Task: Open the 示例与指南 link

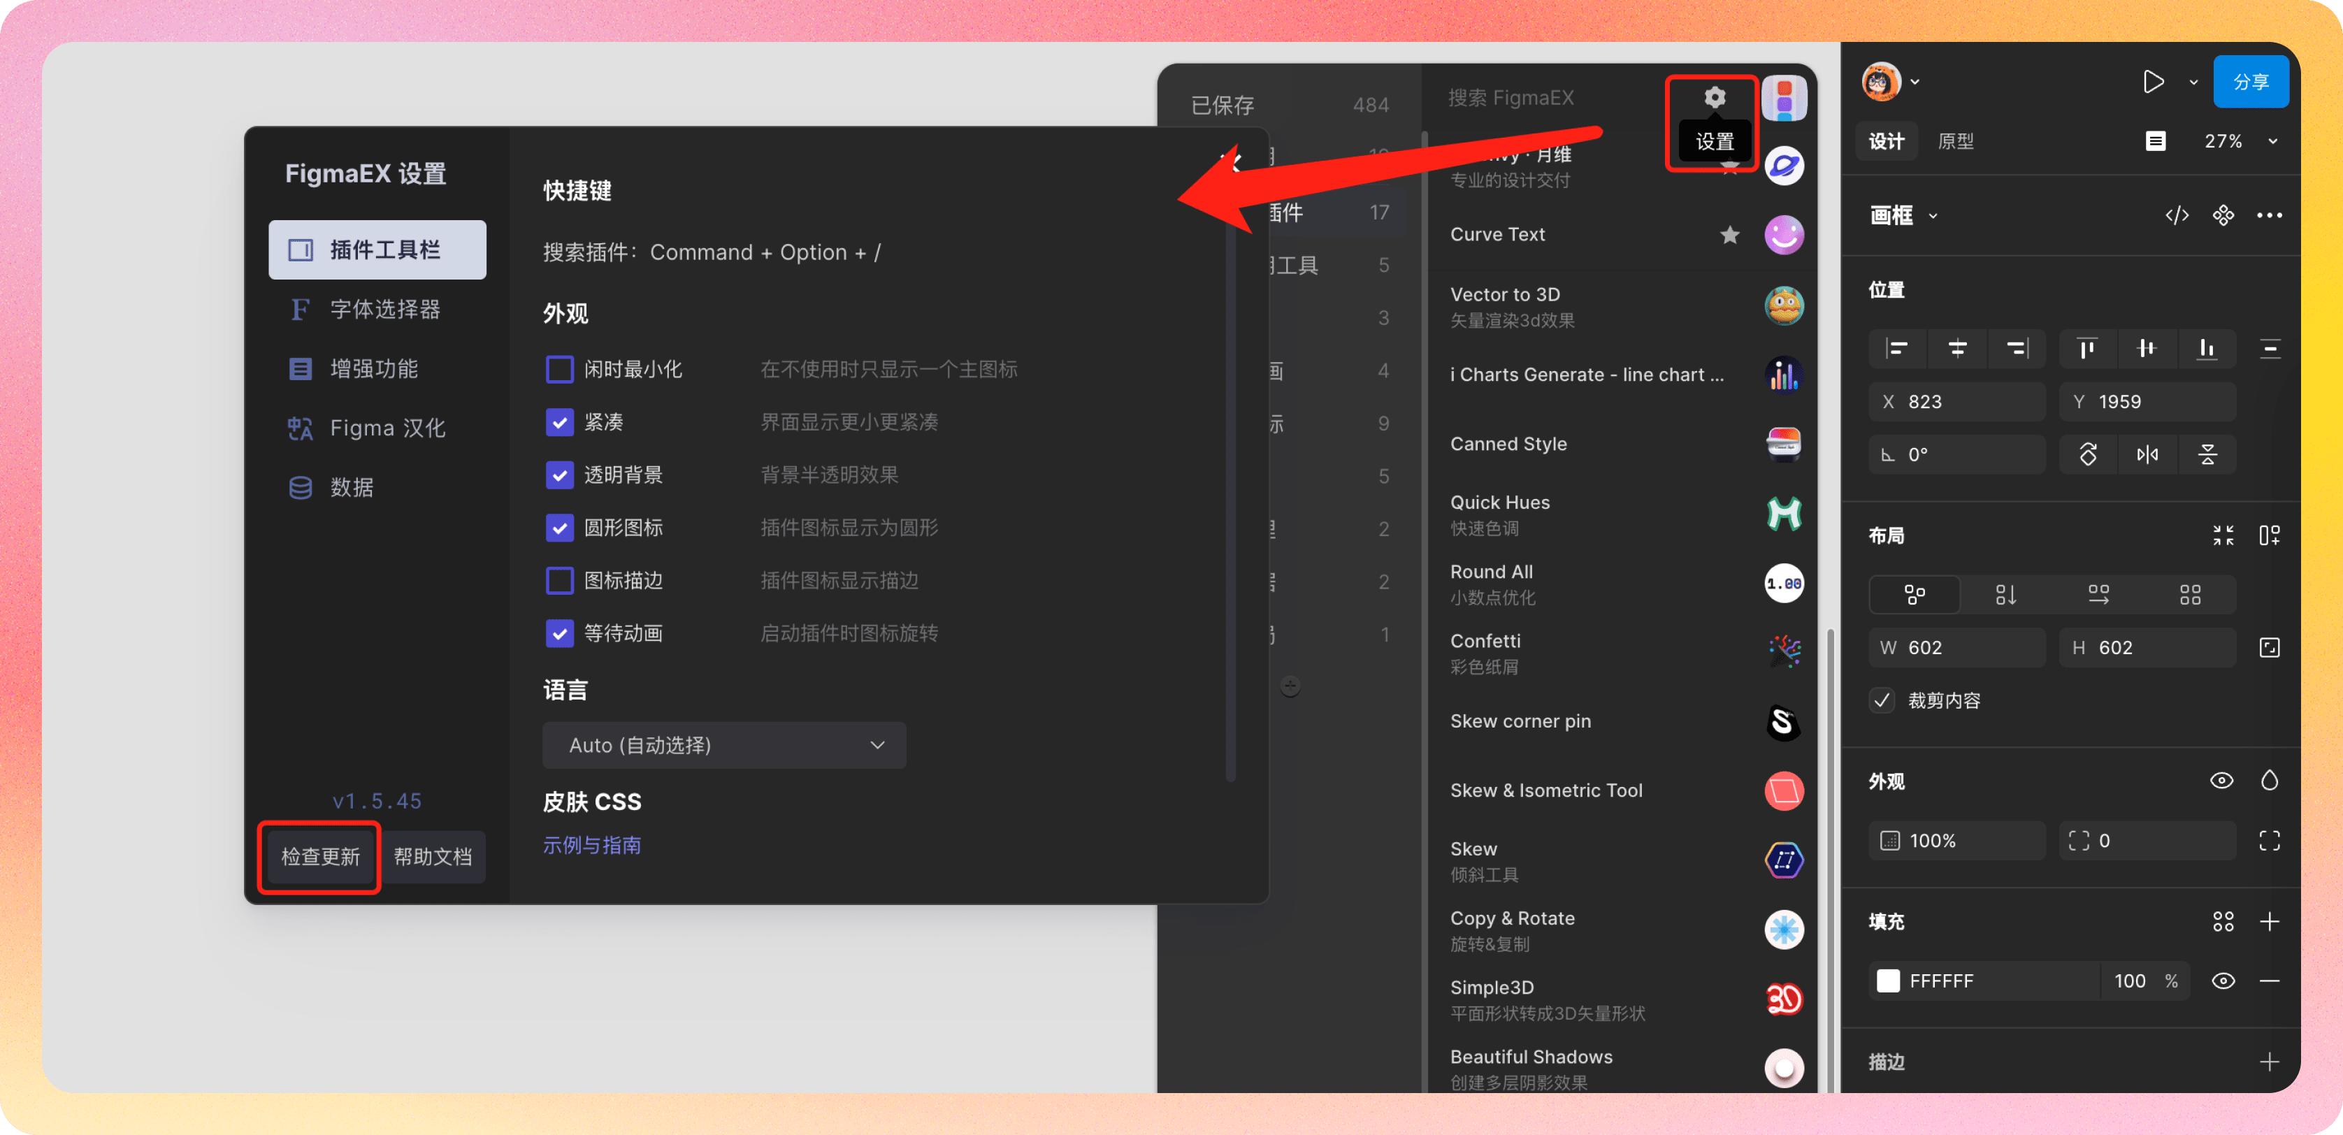Action: pos(591,846)
